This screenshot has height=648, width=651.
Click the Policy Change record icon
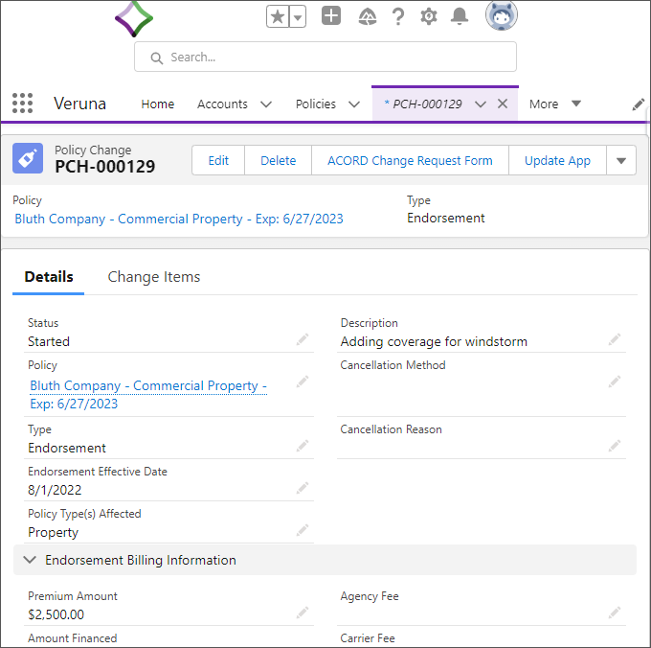click(28, 158)
